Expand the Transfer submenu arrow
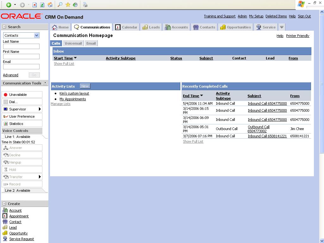Image resolution: width=324 pixels, height=243 pixels. [x=40, y=177]
